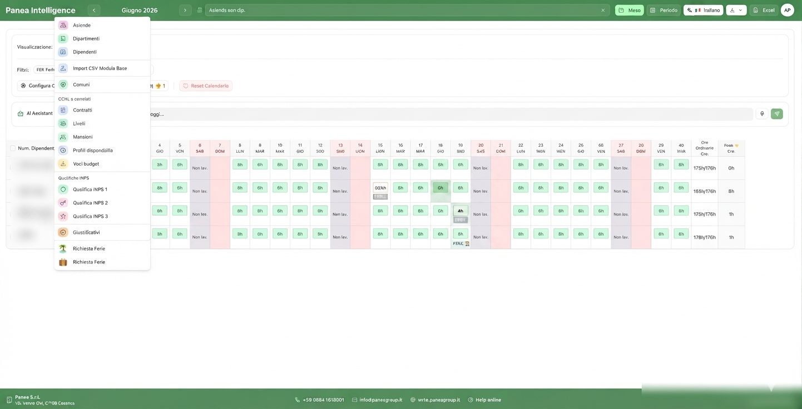Open Dipendenti from the menu
This screenshot has width=802, height=409.
tap(102, 52)
